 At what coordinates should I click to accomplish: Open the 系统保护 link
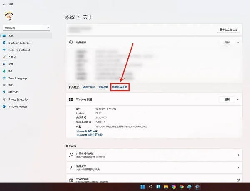[x=103, y=88]
